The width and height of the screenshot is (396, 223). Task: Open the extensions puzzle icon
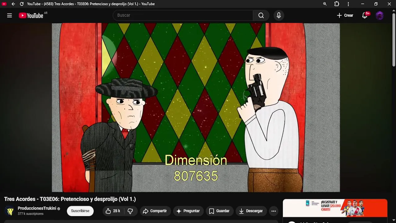tap(337, 4)
